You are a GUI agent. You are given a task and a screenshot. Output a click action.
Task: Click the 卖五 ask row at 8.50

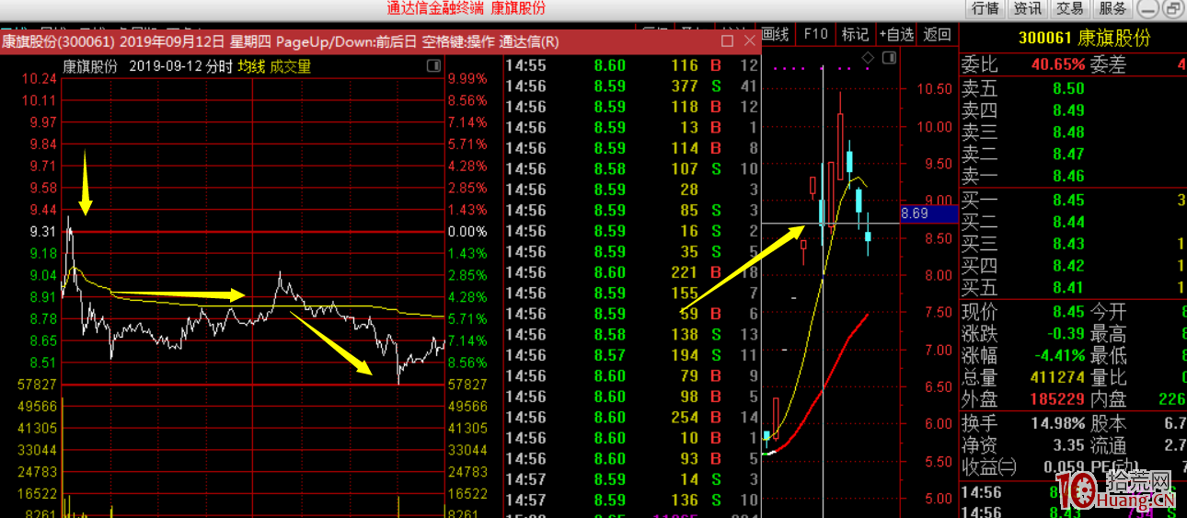tap(1073, 88)
